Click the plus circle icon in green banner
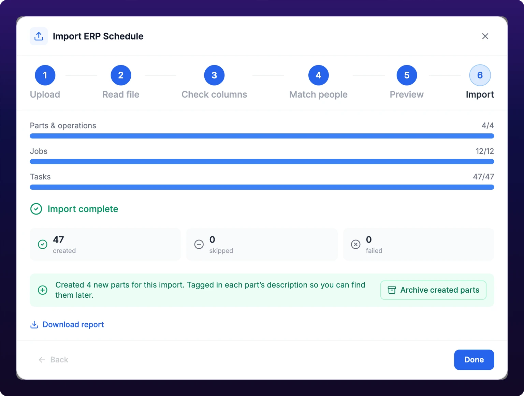This screenshot has width=524, height=396. coord(43,290)
